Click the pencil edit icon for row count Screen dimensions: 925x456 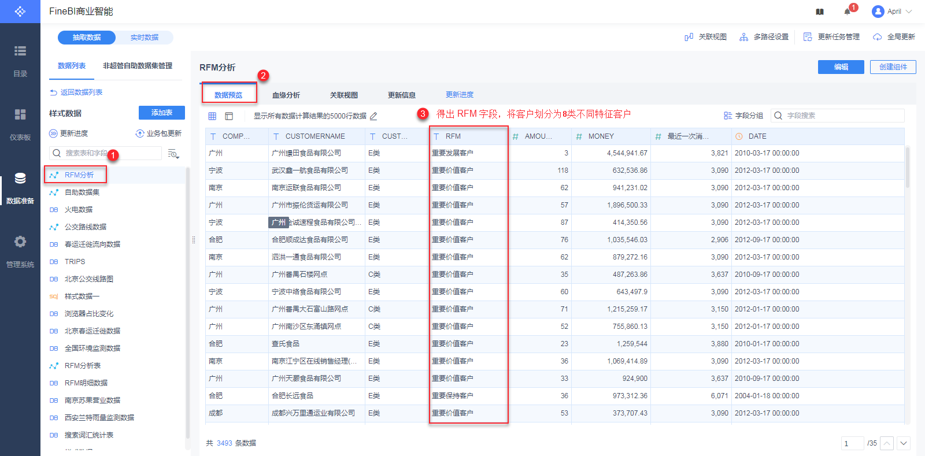pos(373,116)
